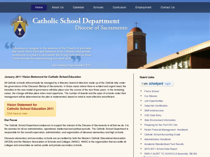The width and height of the screenshot is (210, 157).
Task: Click the arrow bullet beside EARLY ALERT TO SCHOOLS
Action: click(x=141, y=154)
